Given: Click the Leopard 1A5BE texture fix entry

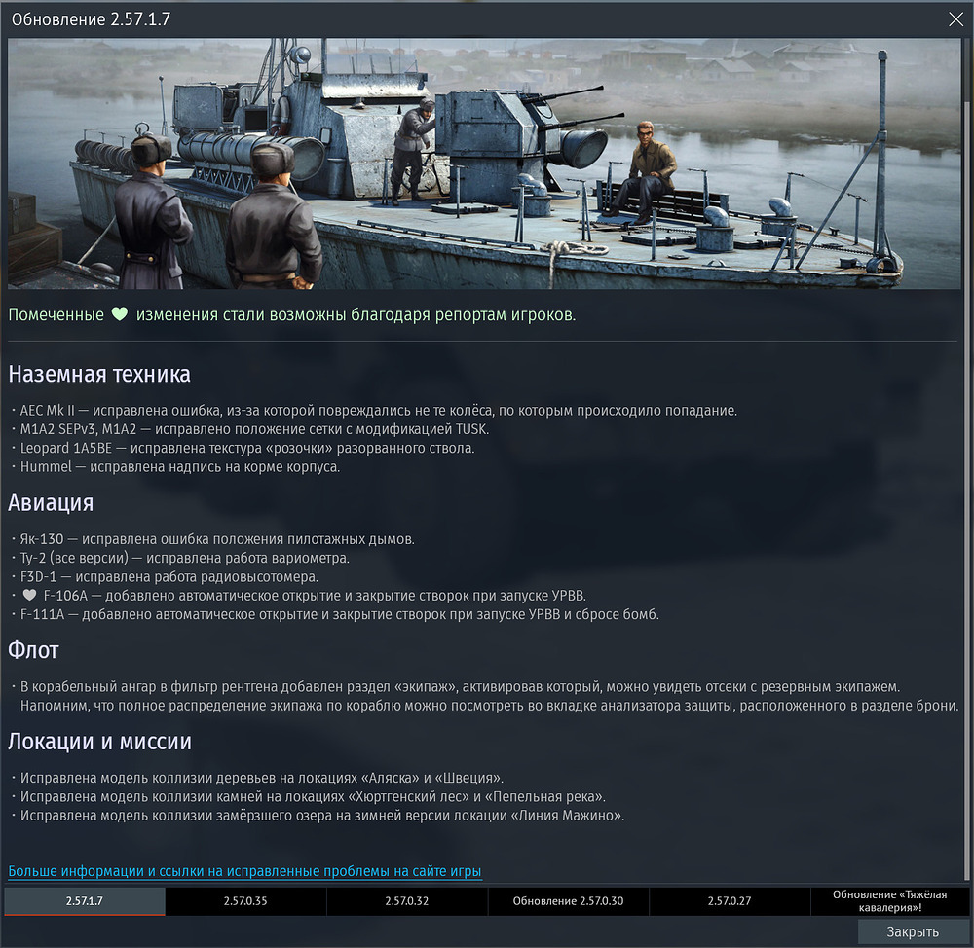Looking at the screenshot, I should coord(247,448).
